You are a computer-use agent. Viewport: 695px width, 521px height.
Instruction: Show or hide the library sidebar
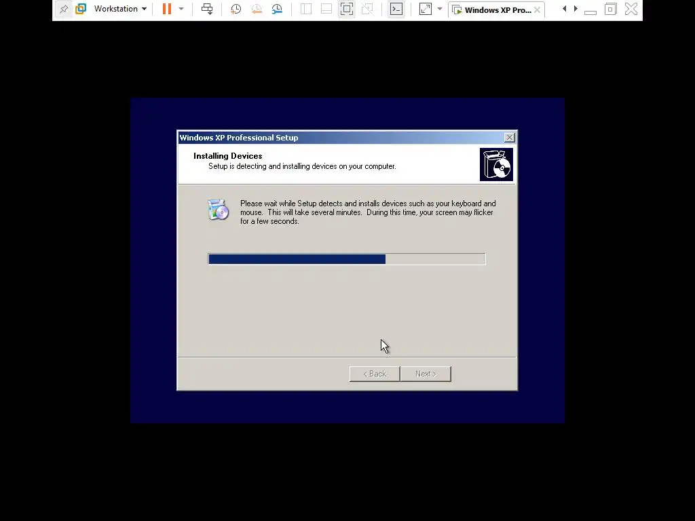(306, 9)
